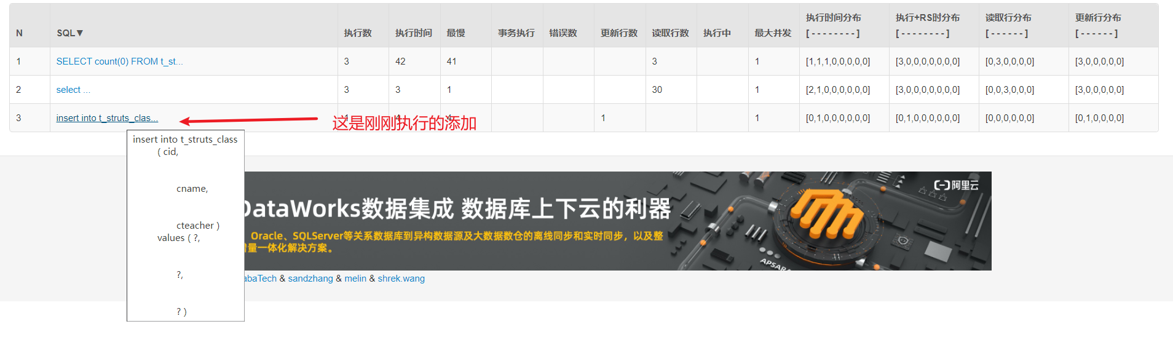Click the 最大并发 column header
Screen dimensions: 1173x340
pyautogui.click(x=773, y=33)
